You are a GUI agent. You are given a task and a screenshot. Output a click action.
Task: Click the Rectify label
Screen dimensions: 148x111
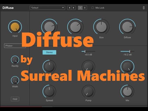[15, 66]
